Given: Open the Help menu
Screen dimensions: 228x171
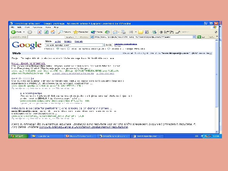Looking at the screenshot, I should [x=56, y=27].
